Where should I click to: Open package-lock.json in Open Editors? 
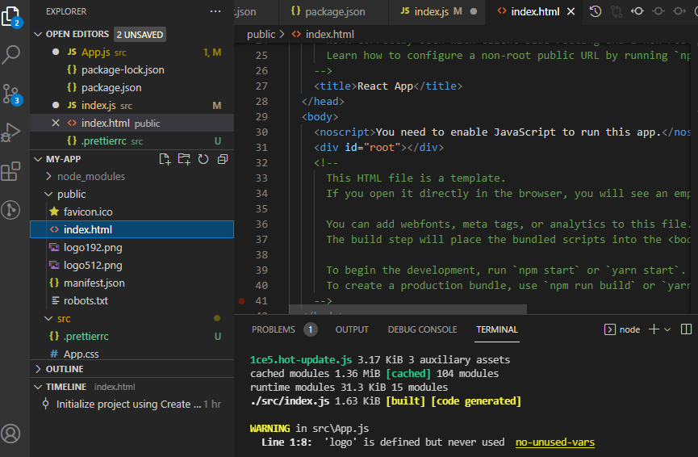pos(132,70)
